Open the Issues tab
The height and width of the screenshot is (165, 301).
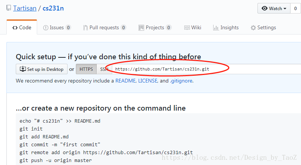[x=57, y=27]
